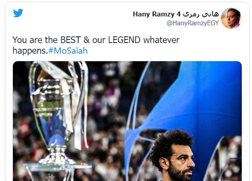Viewport: 252px width, 181px height.
Task: Click the blue Twitter bird logo
Action: [x=18, y=13]
